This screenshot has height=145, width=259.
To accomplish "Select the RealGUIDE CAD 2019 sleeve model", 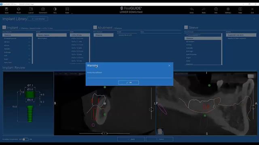I will point(241,35).
